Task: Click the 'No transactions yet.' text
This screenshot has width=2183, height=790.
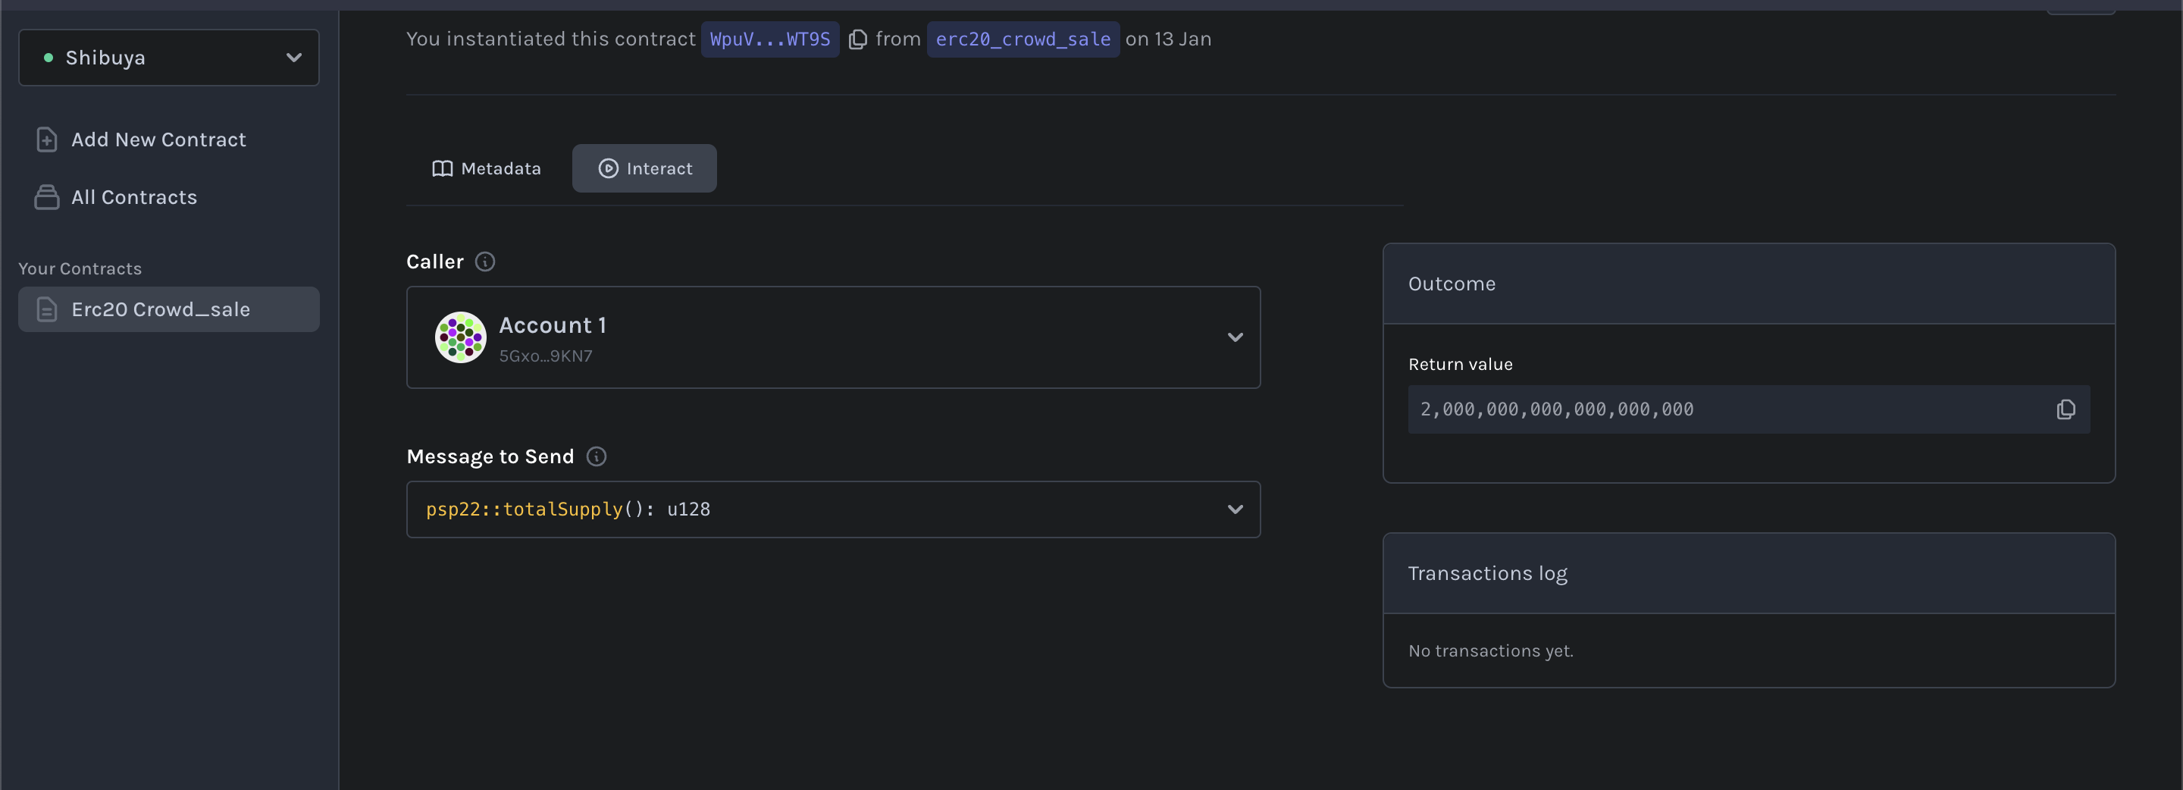Action: pos(1491,651)
